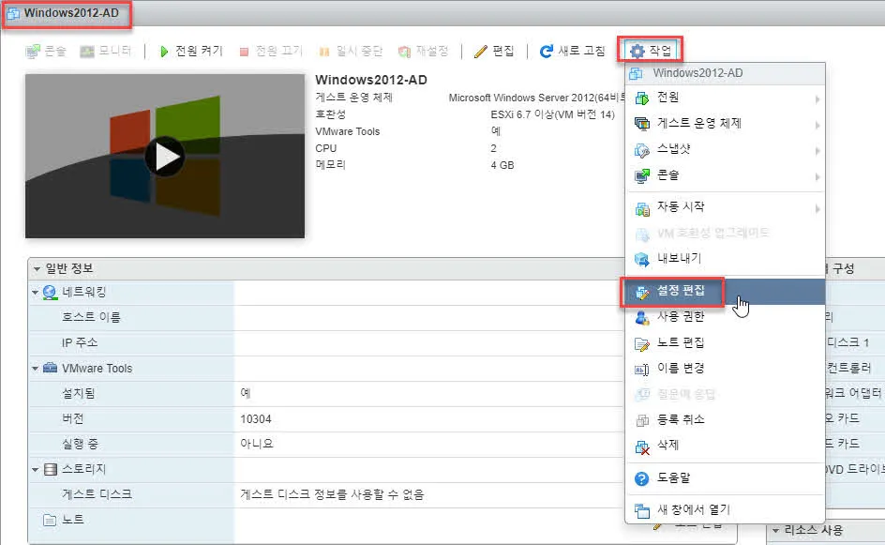Click the 작업 gear icon
885x545 pixels.
(x=637, y=52)
